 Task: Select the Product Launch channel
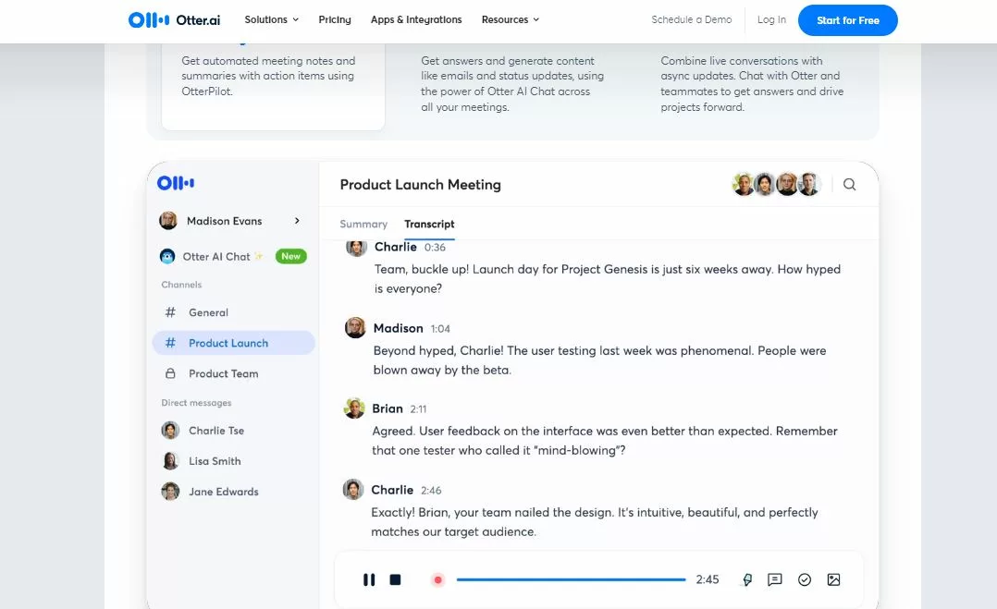233,343
